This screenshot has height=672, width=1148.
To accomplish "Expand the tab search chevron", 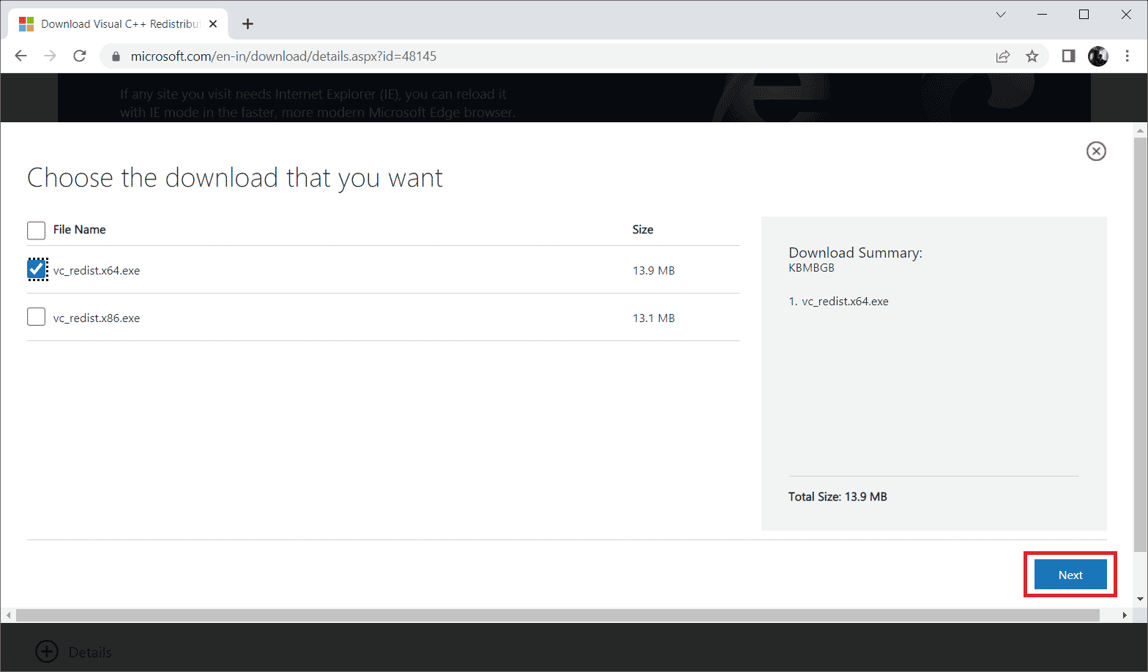I will pyautogui.click(x=1001, y=15).
